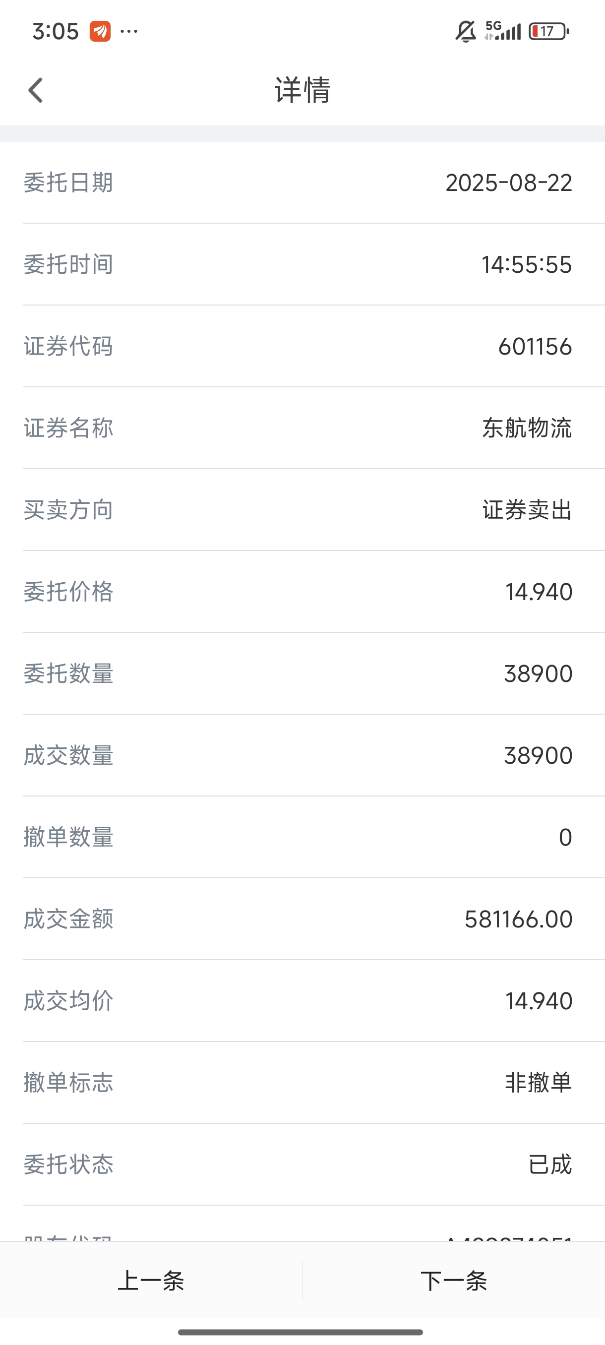Tap the 证券卖出 direction value
The height and width of the screenshot is (1345, 605).
point(527,510)
